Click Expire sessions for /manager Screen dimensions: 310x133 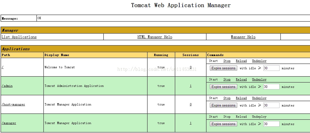[223, 124]
